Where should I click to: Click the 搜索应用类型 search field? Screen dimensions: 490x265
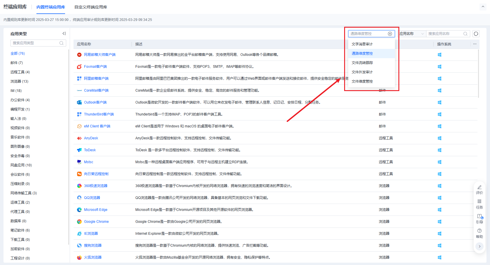coord(35,43)
